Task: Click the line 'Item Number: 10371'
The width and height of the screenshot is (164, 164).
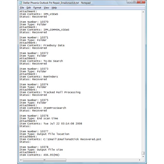Action: coord(34,37)
